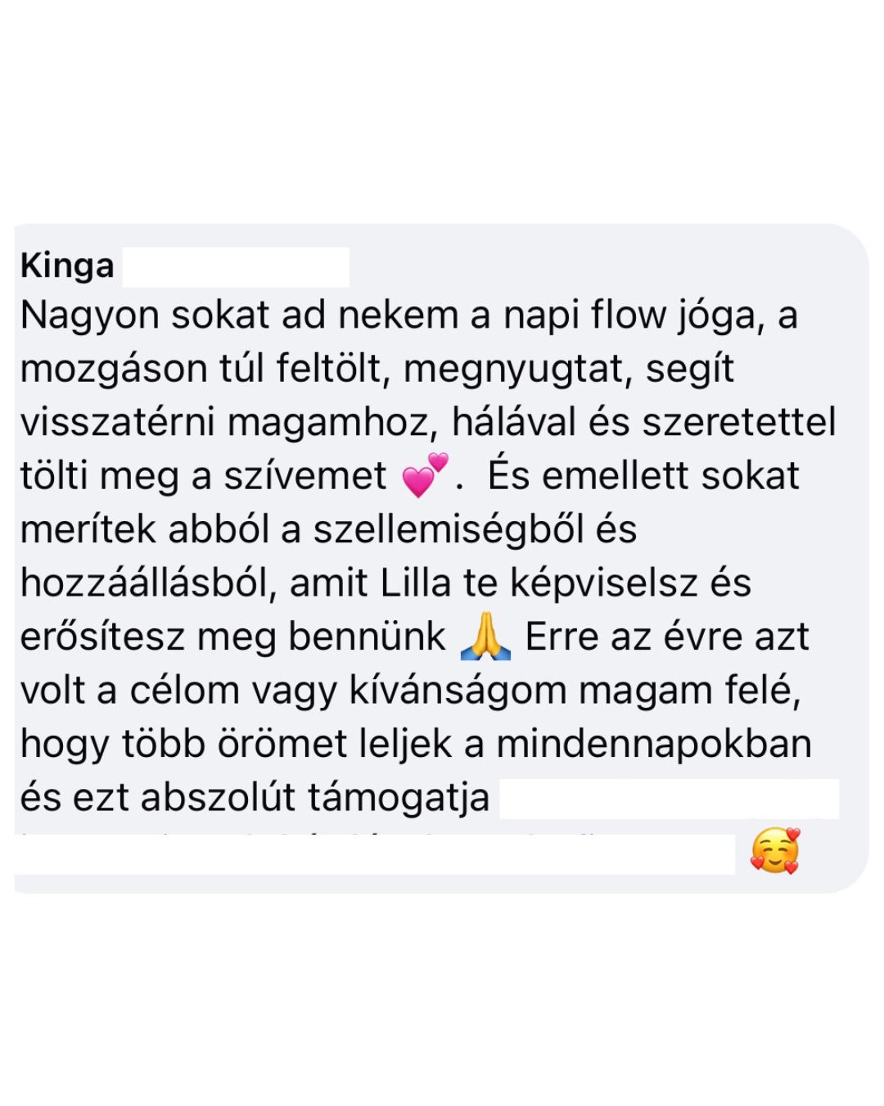Click the redacted box after 'támogatja'
This screenshot has width=884, height=1106.
click(669, 799)
